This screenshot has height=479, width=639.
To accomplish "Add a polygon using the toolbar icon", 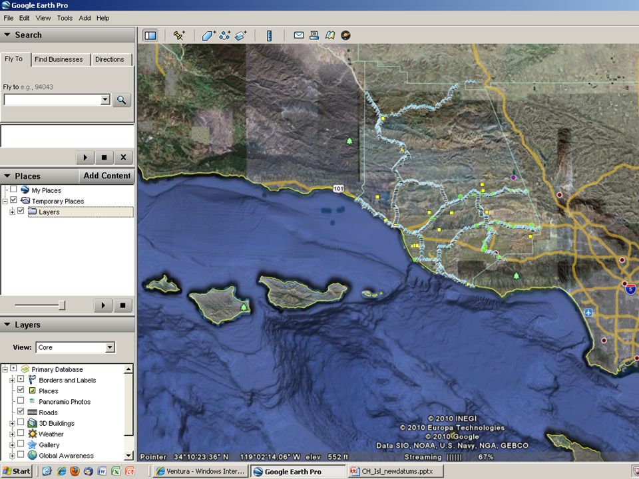I will (208, 35).
